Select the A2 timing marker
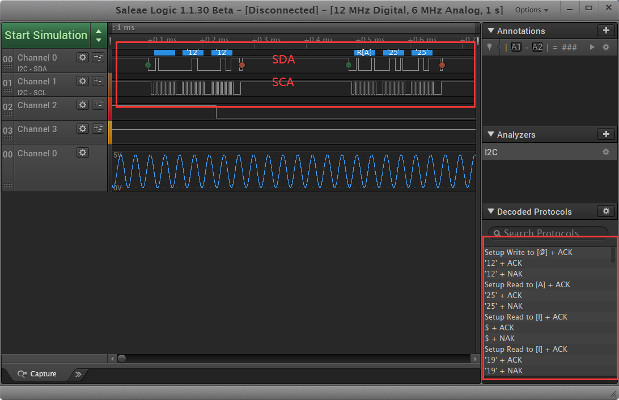 [537, 47]
